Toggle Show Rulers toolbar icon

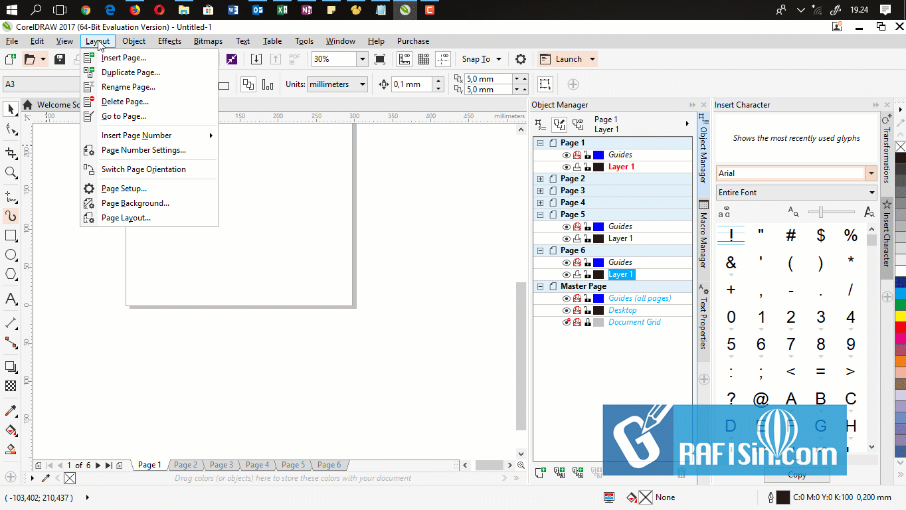(404, 59)
